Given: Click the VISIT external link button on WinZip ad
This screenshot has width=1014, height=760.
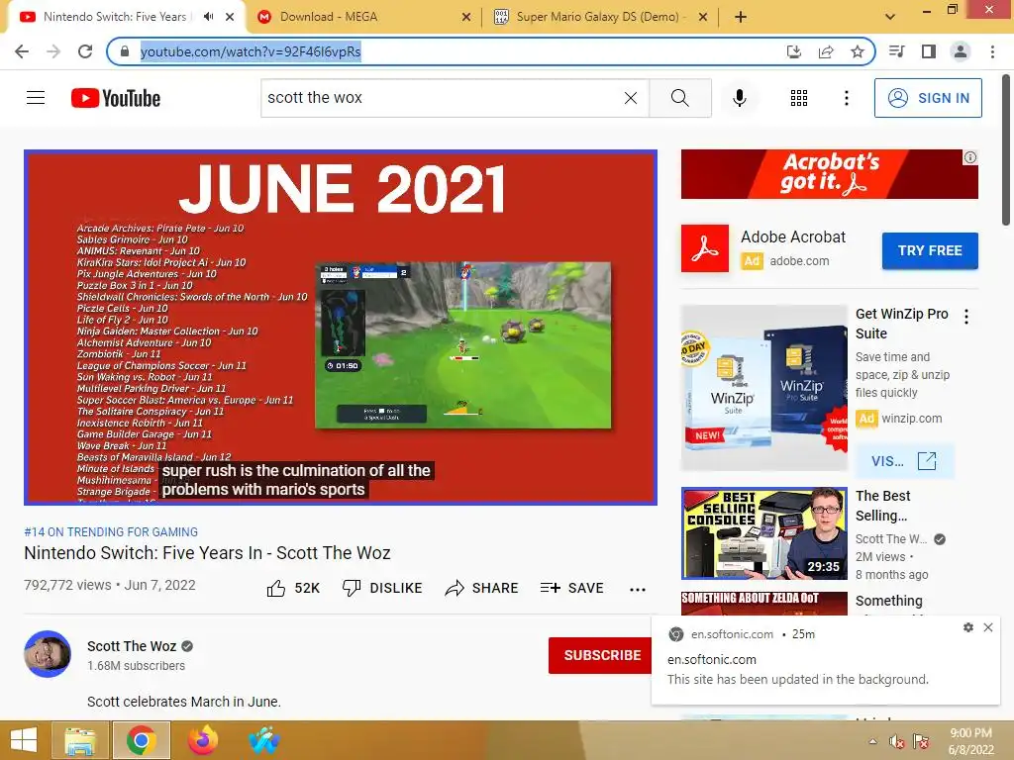Looking at the screenshot, I should (x=903, y=461).
